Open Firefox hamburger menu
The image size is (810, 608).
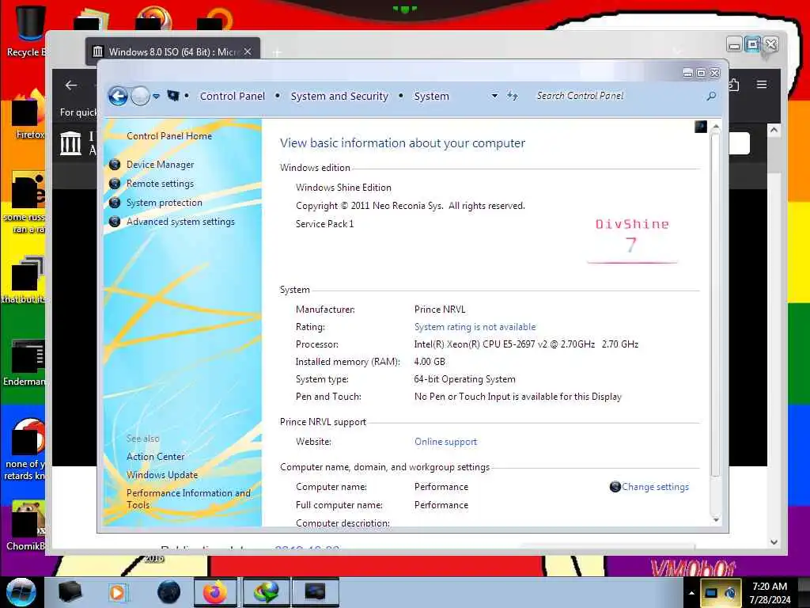762,84
